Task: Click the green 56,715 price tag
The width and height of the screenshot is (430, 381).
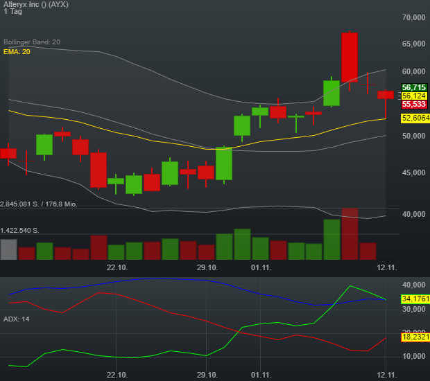Action: [414, 87]
